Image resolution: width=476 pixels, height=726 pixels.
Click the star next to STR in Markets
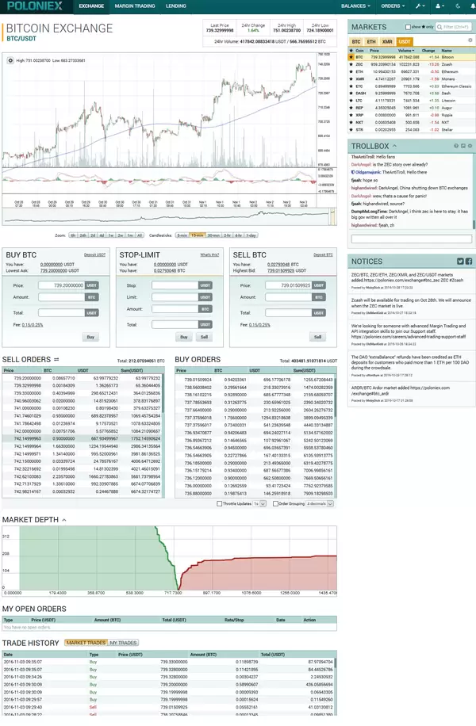pyautogui.click(x=351, y=130)
